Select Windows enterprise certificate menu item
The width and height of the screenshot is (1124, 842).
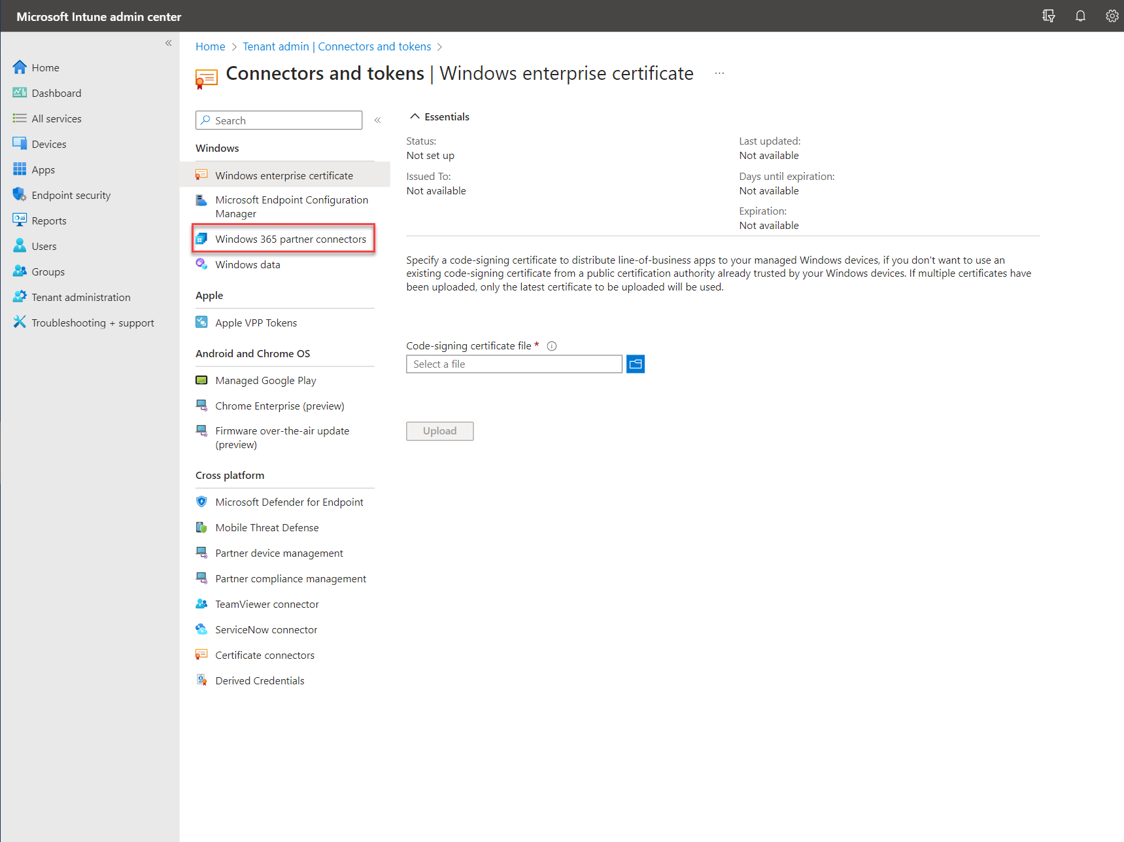click(x=285, y=175)
